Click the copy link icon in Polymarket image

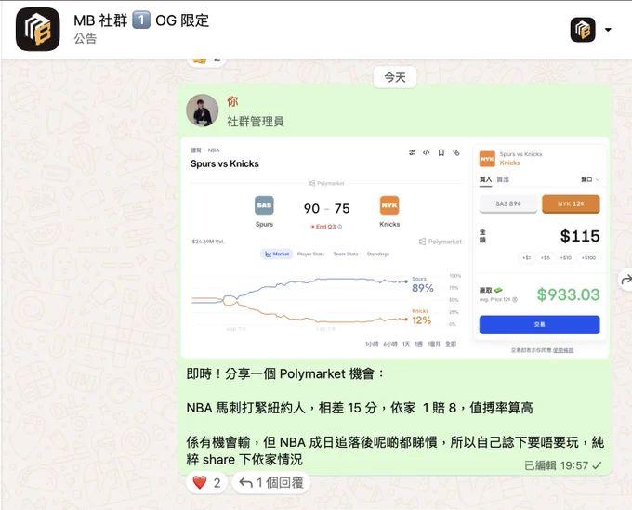click(x=456, y=152)
